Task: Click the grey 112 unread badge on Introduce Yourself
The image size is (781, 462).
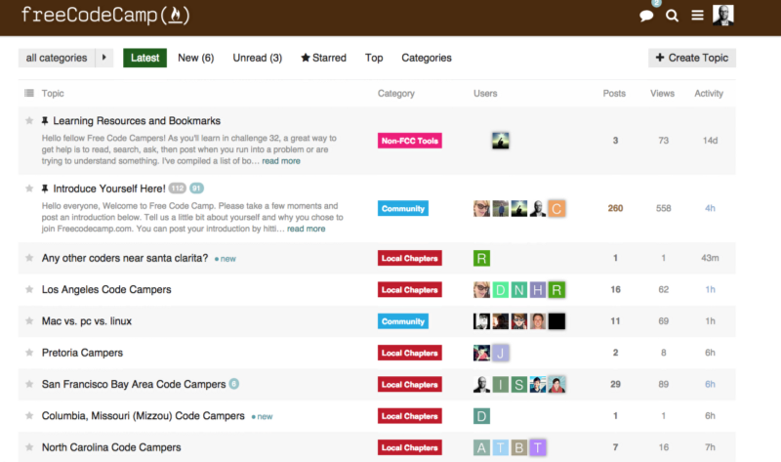Action: point(178,189)
